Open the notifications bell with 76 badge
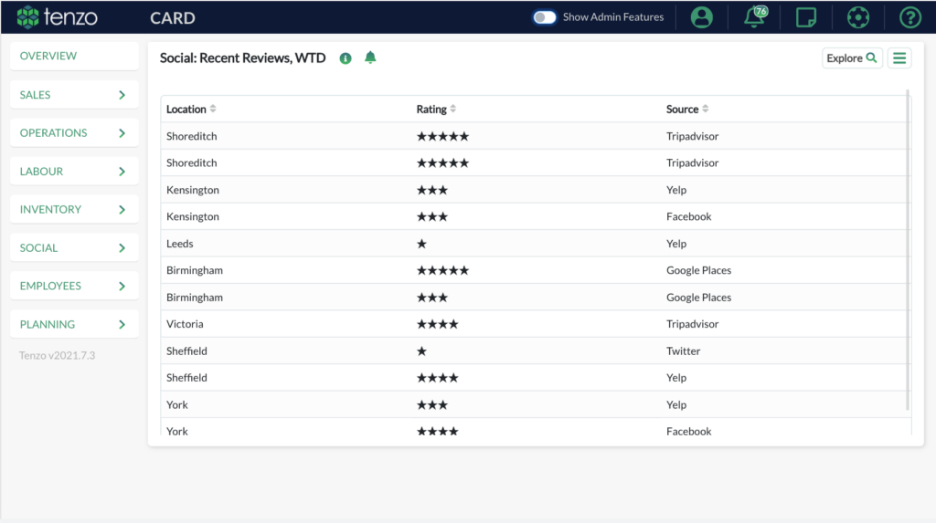The width and height of the screenshot is (936, 523). pyautogui.click(x=754, y=16)
